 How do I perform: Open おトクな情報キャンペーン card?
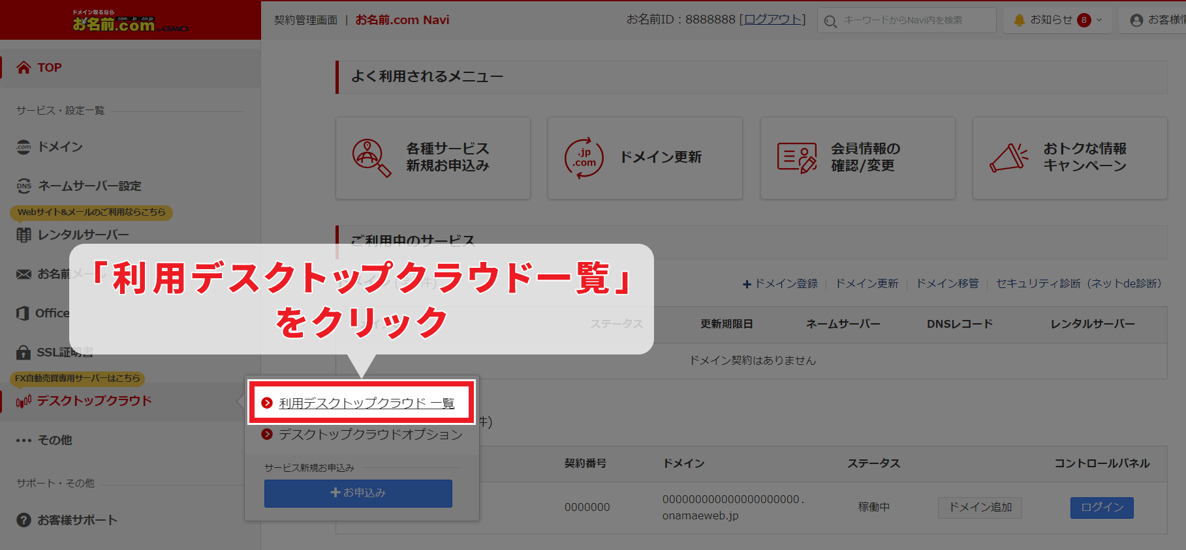(1070, 158)
